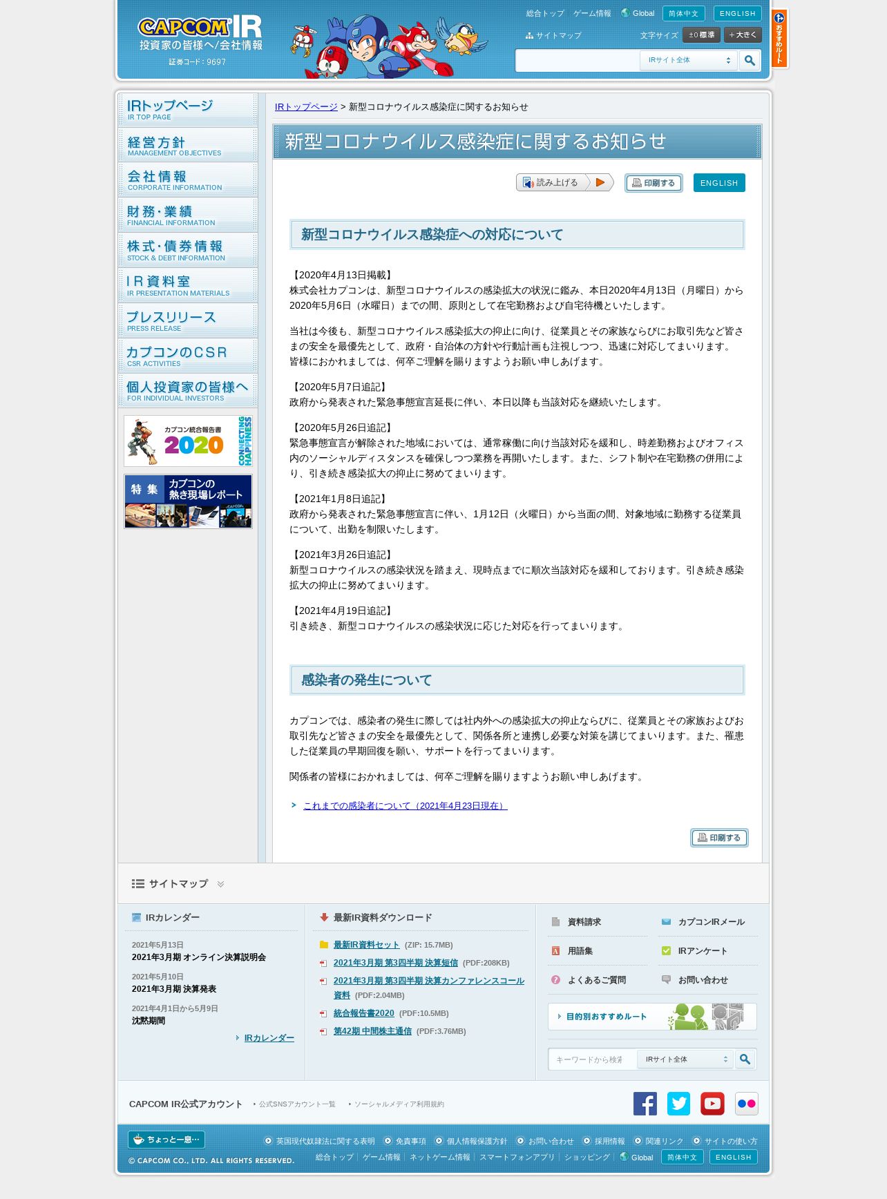Open the IRサイト全体 footer search dropdown
The width and height of the screenshot is (887, 1199).
[685, 1059]
